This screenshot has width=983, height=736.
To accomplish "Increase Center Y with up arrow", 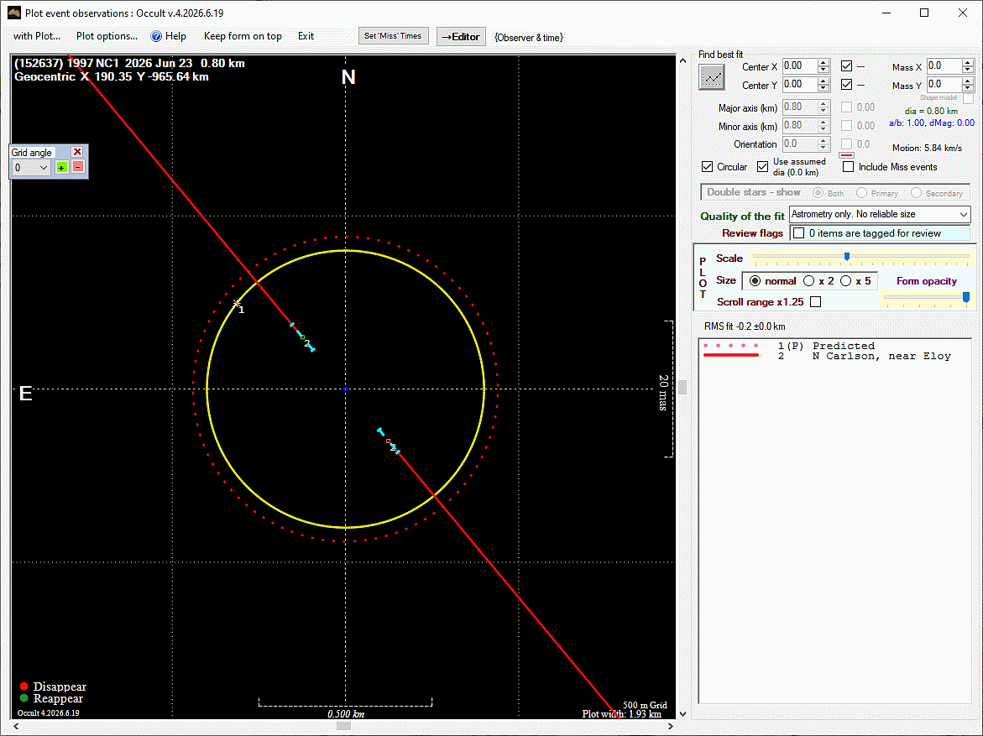I will [824, 81].
